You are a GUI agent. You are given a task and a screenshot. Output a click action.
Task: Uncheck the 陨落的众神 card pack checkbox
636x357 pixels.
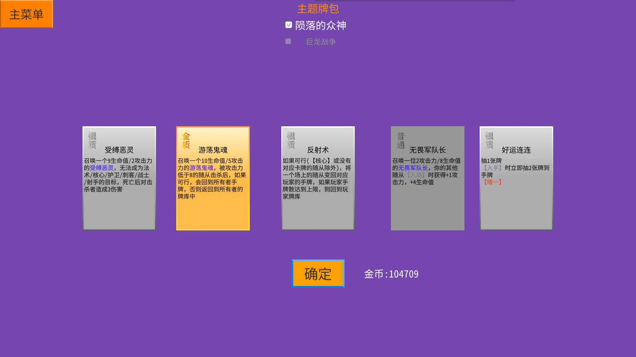[288, 25]
